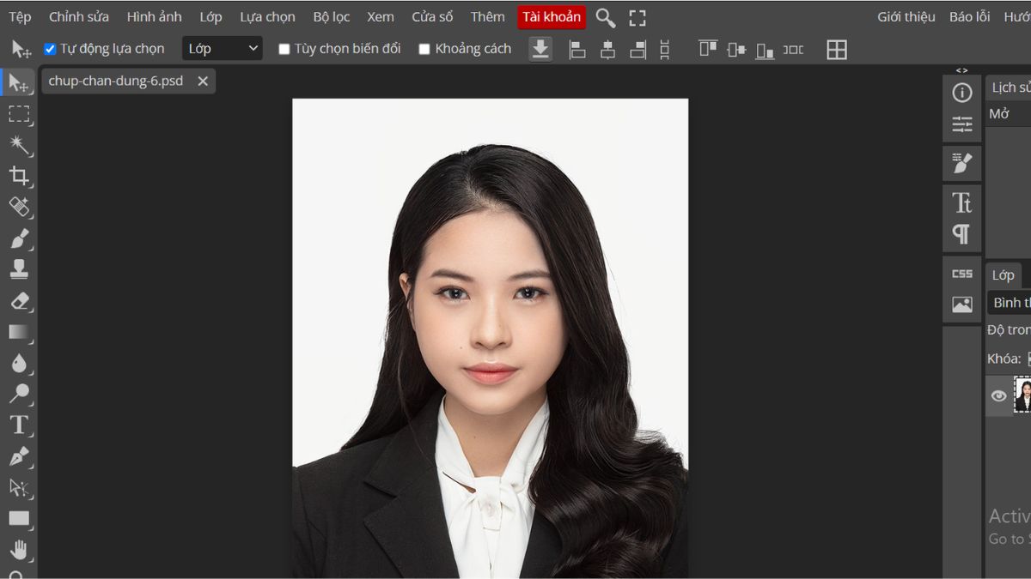This screenshot has height=579, width=1031.
Task: Select the Text tool
Action: click(x=20, y=424)
